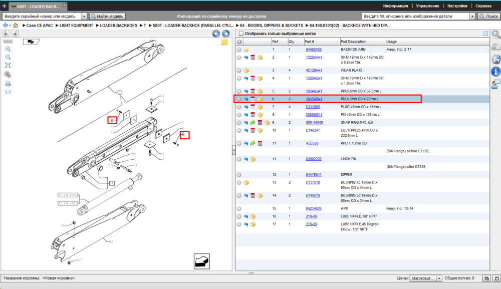
Task: Click the single window icon in status bar
Action: coord(496,278)
